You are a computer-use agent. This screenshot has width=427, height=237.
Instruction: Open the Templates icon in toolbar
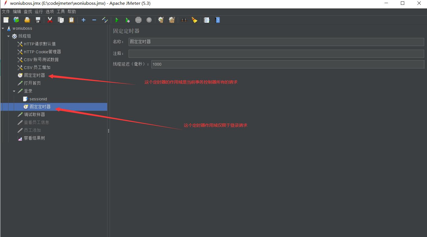[16, 20]
